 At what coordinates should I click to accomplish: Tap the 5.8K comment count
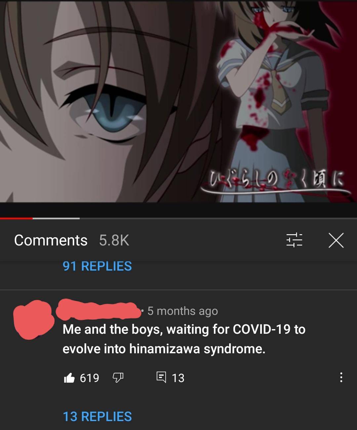coord(114,240)
